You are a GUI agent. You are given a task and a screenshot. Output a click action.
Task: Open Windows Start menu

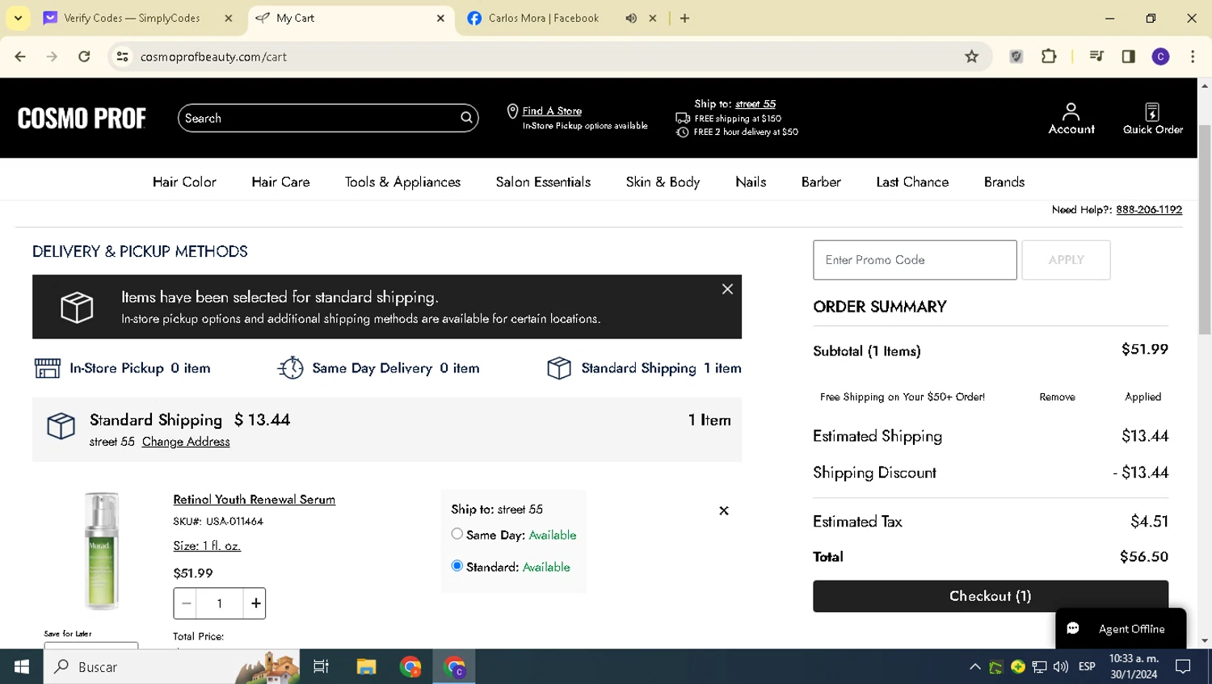pyautogui.click(x=22, y=666)
